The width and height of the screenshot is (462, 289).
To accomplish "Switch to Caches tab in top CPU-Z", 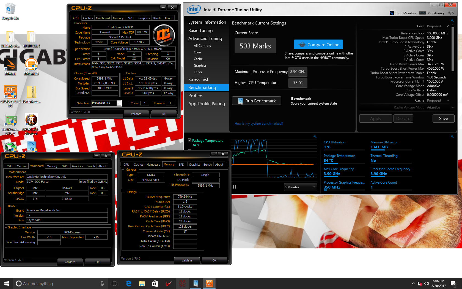I will point(88,18).
